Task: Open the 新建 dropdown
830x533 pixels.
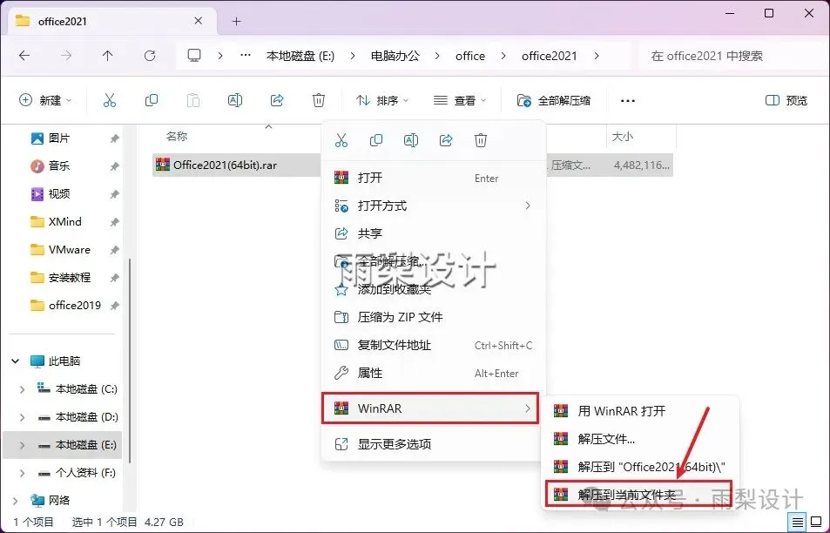Action: (x=45, y=100)
